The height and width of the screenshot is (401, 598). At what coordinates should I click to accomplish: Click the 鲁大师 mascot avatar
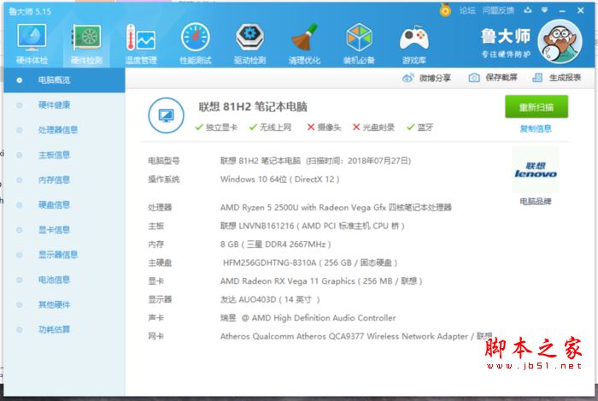coord(560,41)
